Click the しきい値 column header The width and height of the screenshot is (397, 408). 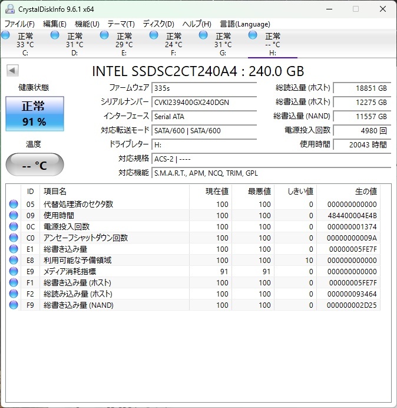[295, 192]
